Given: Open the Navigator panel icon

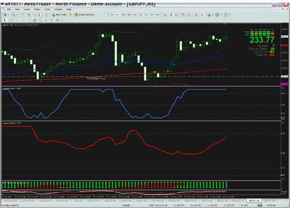Looking at the screenshot, I should tap(34, 15).
